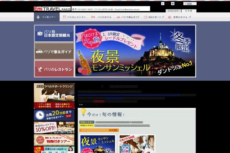Click the airplane icon in navigation
Image resolution: width=230 pixels, height=153 pixels.
[38, 17]
